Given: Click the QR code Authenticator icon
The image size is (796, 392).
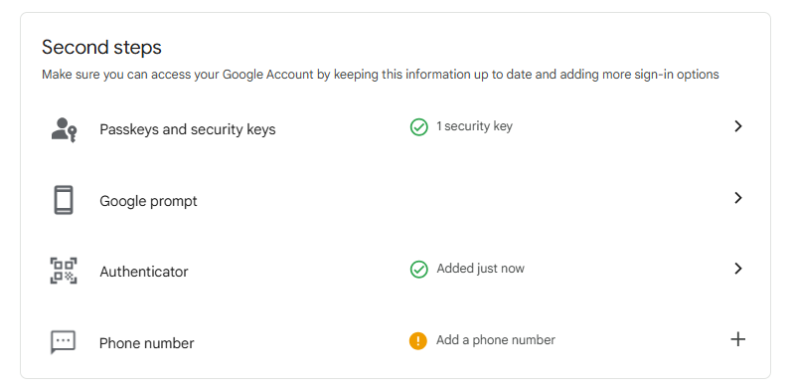Looking at the screenshot, I should pos(64,271).
